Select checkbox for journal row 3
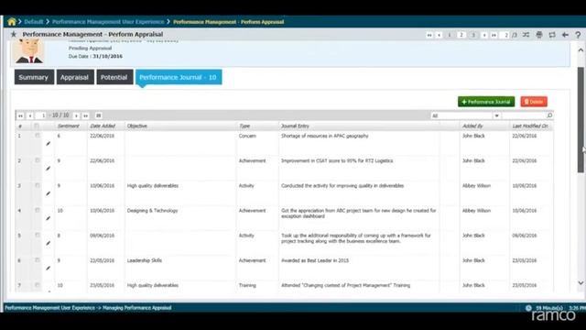Viewport: 586px width, 330px height. (38, 185)
